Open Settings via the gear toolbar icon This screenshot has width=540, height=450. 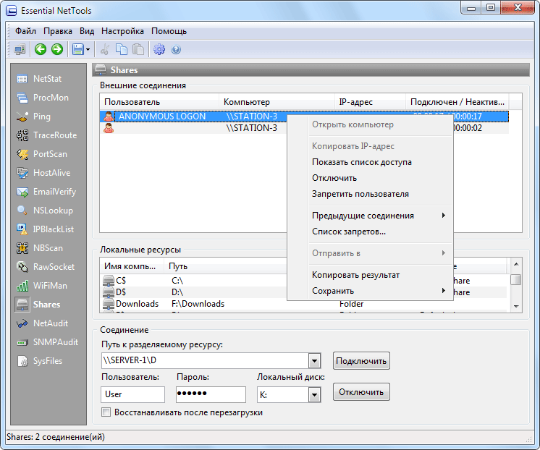[159, 50]
